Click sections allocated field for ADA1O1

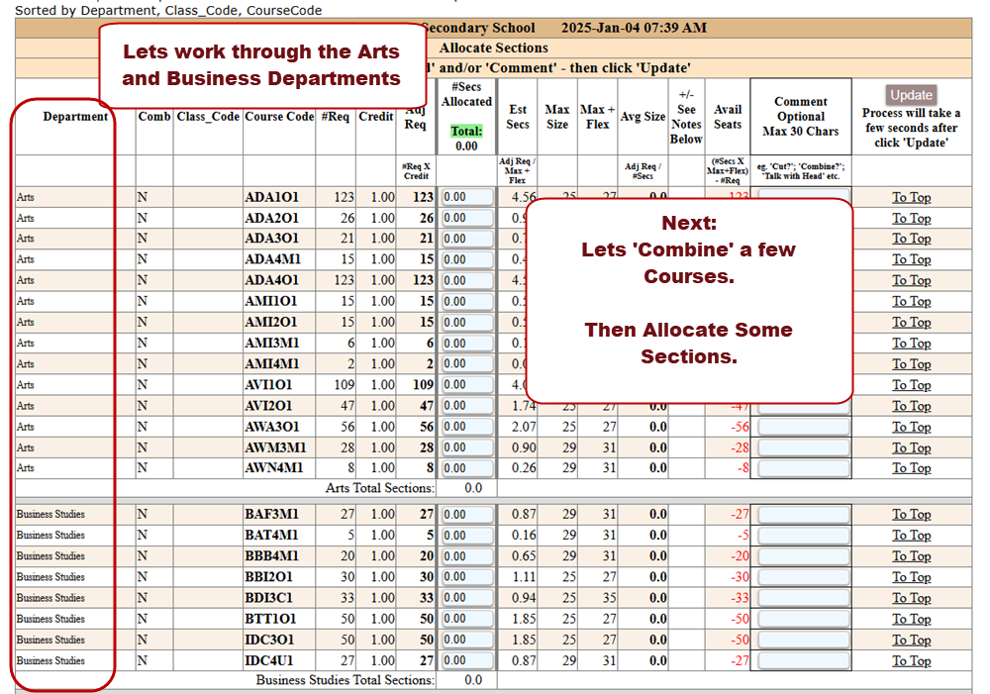point(467,197)
